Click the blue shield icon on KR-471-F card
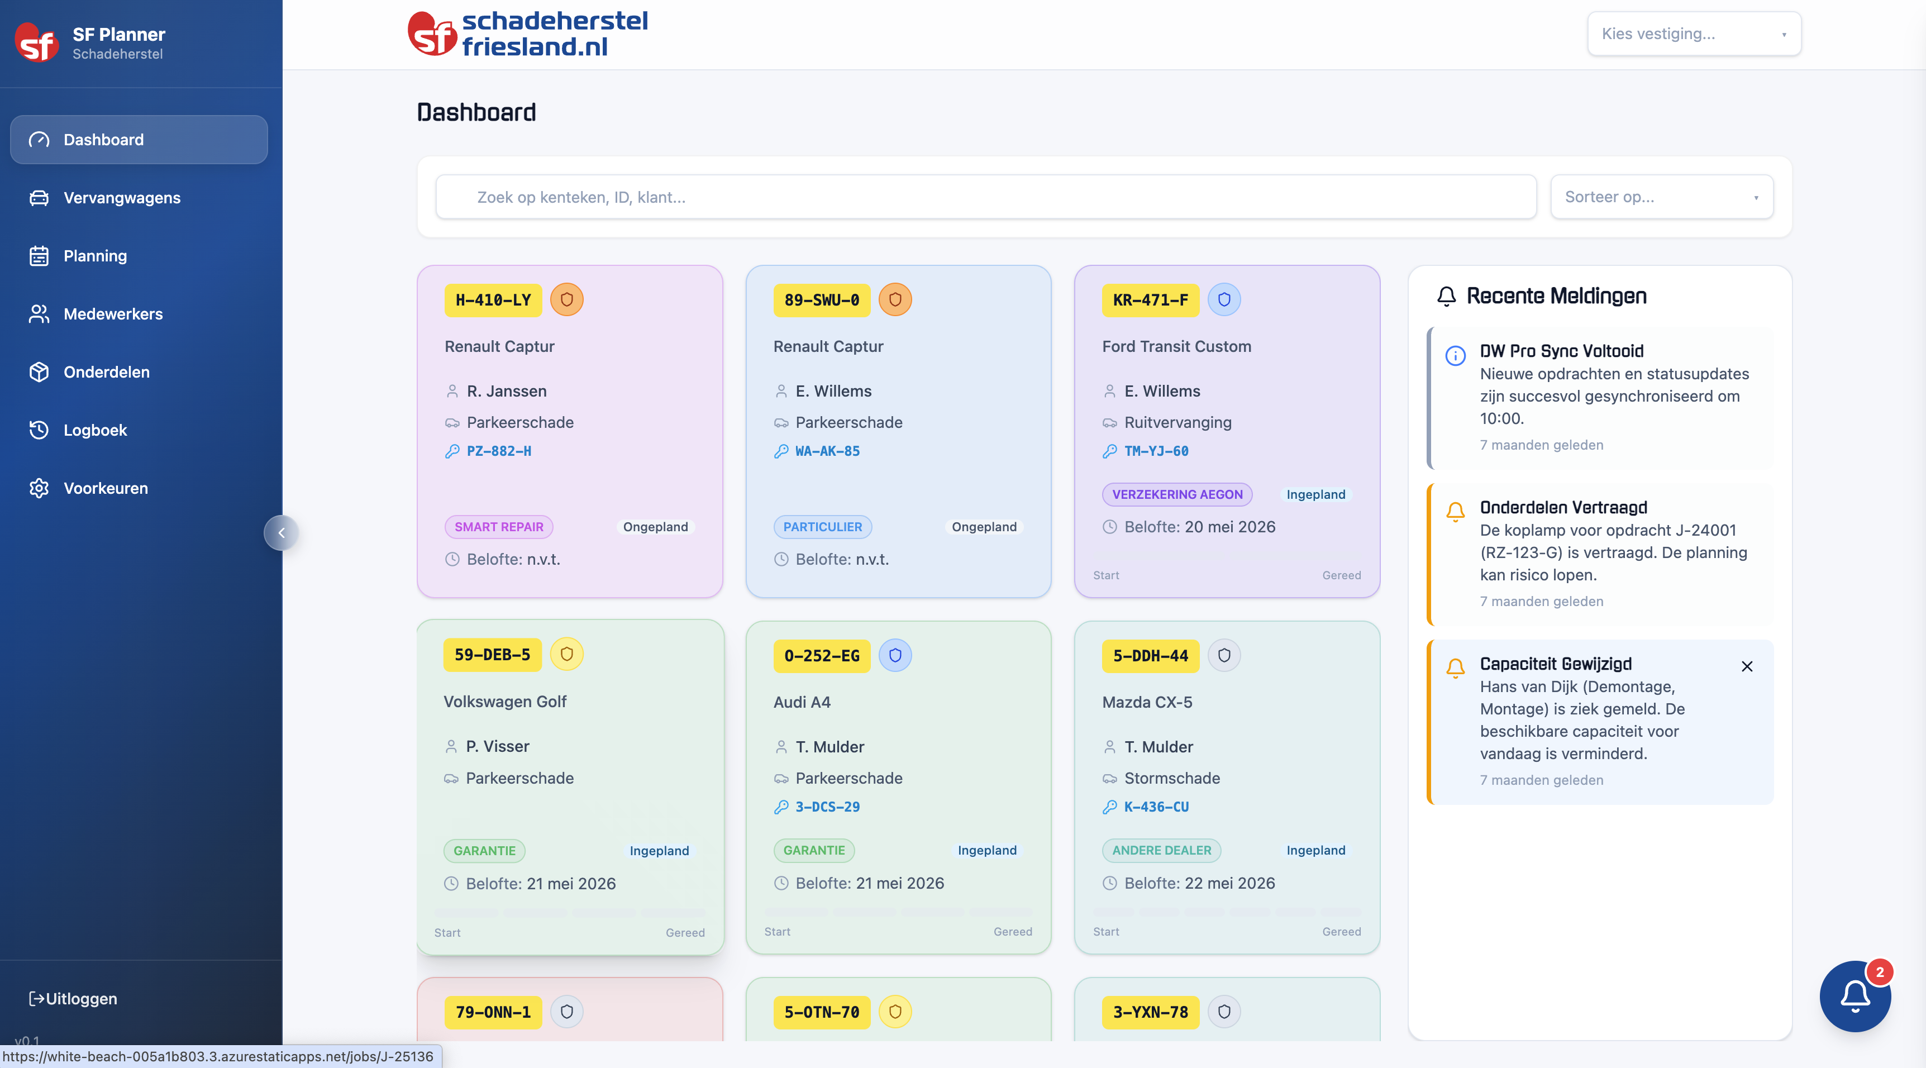Viewport: 1926px width, 1068px height. point(1224,300)
